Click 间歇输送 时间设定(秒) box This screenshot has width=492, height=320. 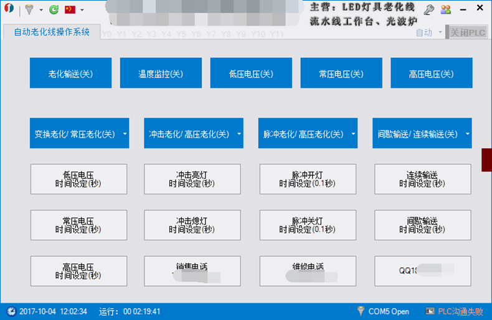[422, 225]
